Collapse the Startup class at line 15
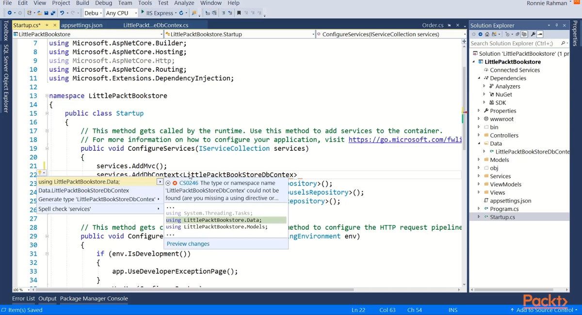582x315 pixels. coord(47,113)
